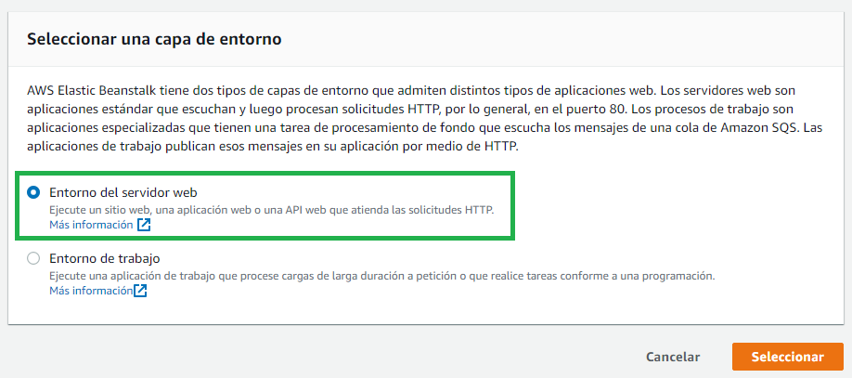Click the description about cargas de larga duración
Image resolution: width=852 pixels, height=378 pixels.
pyautogui.click(x=382, y=276)
